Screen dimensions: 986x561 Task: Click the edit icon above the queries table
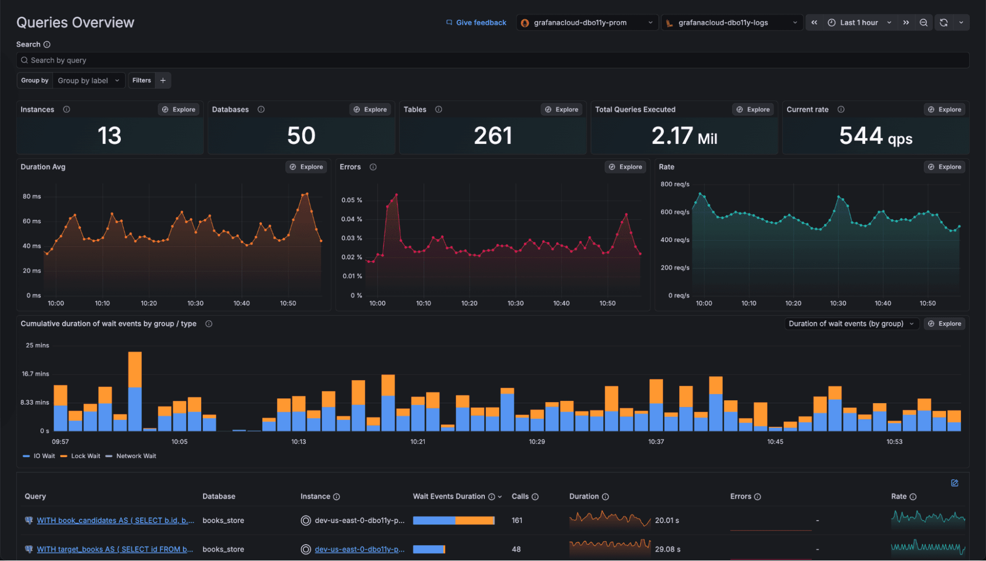coord(954,483)
